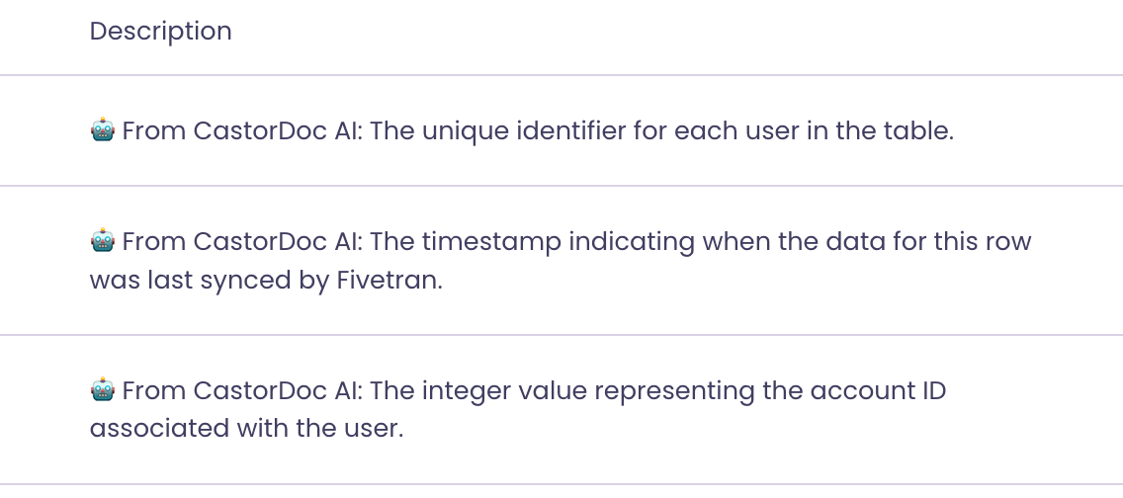Screen dimensions: 1123x498
Task: Click the "was last synced by Fivetran" line
Action: [266, 280]
